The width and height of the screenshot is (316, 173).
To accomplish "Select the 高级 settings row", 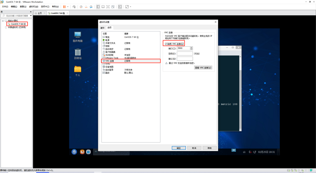I will tap(131, 73).
